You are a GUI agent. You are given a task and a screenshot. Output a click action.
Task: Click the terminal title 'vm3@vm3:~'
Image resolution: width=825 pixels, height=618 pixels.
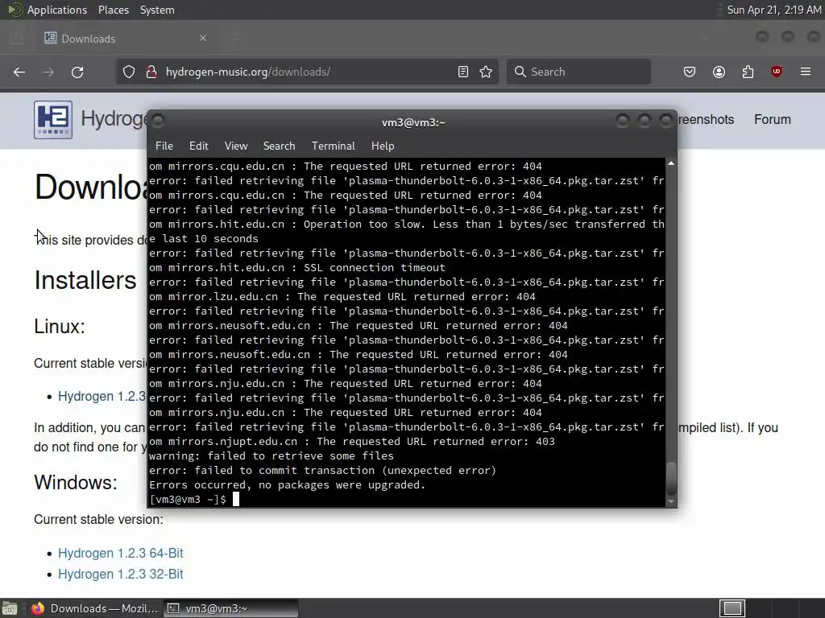coord(413,122)
